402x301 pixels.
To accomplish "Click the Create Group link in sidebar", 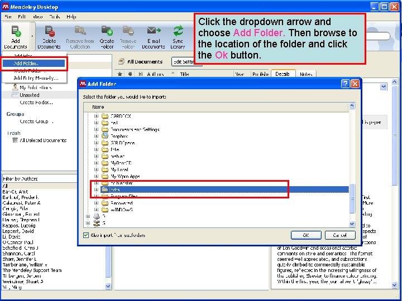I will [36, 122].
